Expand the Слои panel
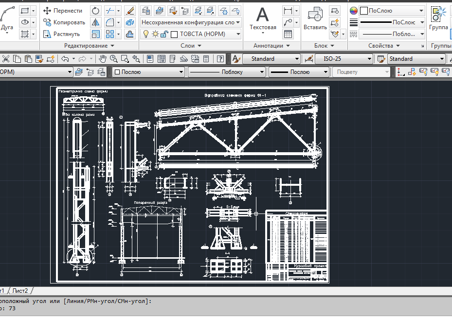Image resolution: width=452 pixels, height=320 pixels. tap(191, 46)
